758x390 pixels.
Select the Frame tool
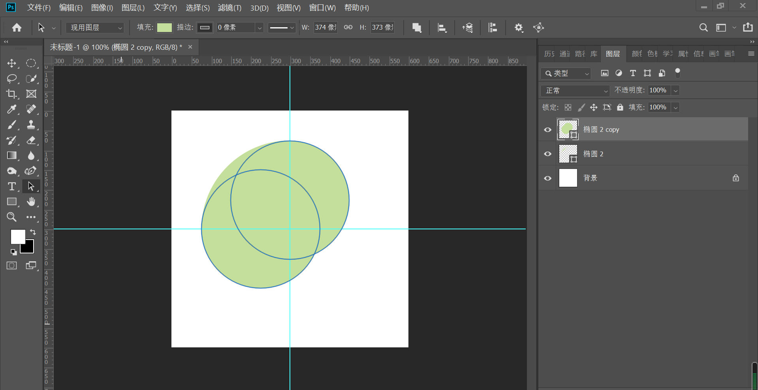point(31,94)
